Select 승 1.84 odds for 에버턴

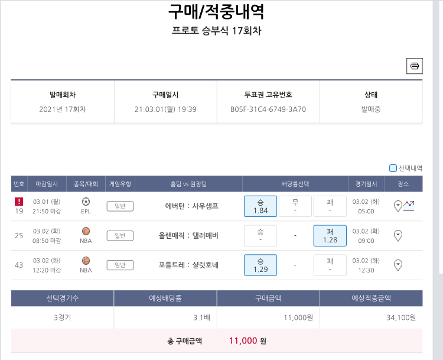(x=260, y=206)
